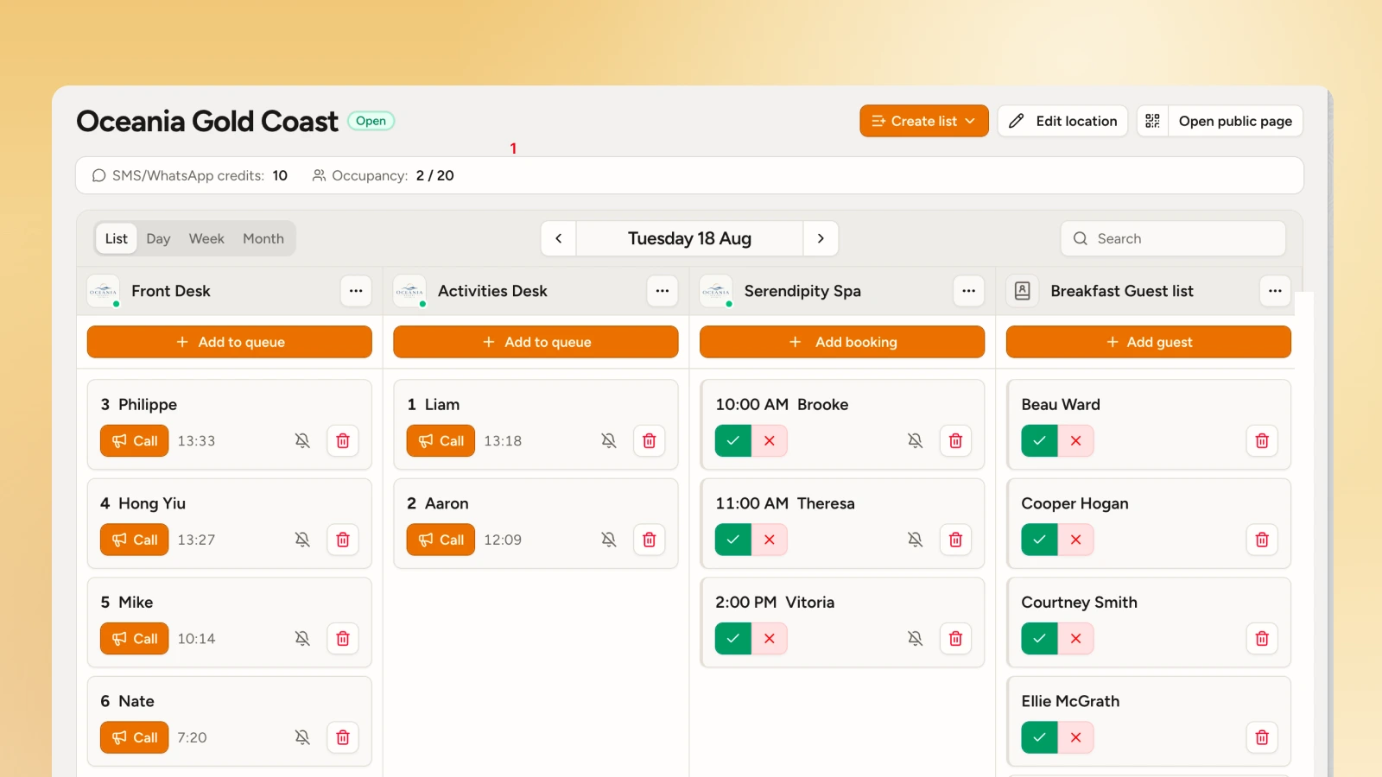The width and height of the screenshot is (1382, 777).
Task: Call Liam from Activities Desk
Action: point(441,441)
